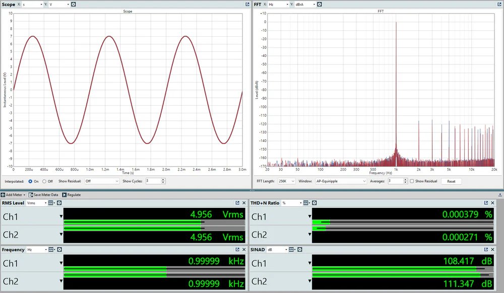Open Scope Show Residual dropdown
504x293 pixels.
click(102, 181)
